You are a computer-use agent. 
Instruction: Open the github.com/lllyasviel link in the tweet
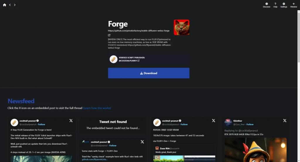tap(95, 159)
